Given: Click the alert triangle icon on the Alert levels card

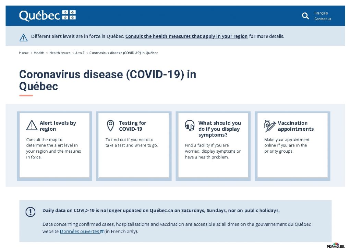Looking at the screenshot, I should [x=32, y=125].
